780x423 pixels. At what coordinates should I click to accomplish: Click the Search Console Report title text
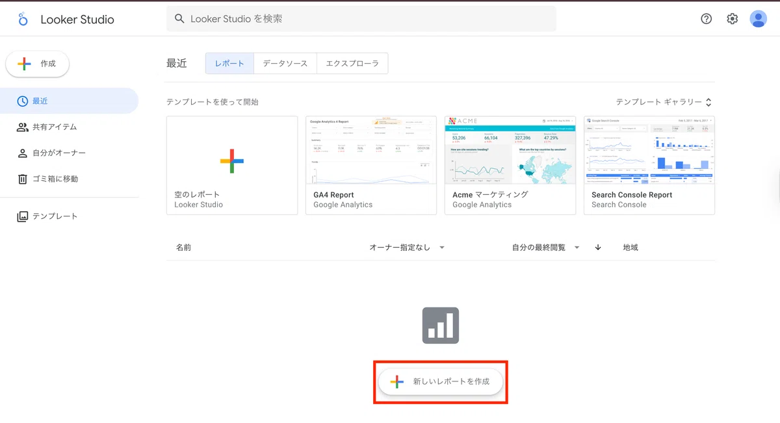[x=632, y=194]
